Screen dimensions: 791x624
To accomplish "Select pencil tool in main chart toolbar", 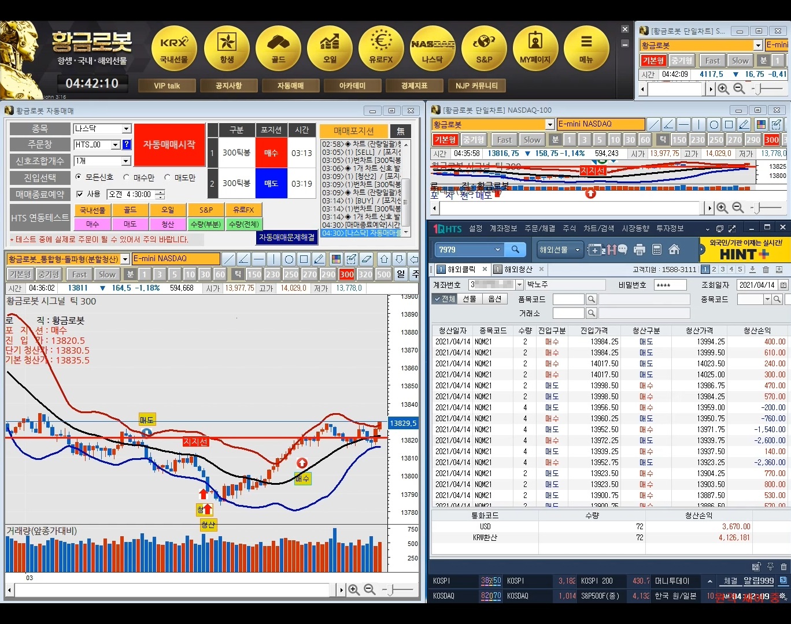I will 319,259.
